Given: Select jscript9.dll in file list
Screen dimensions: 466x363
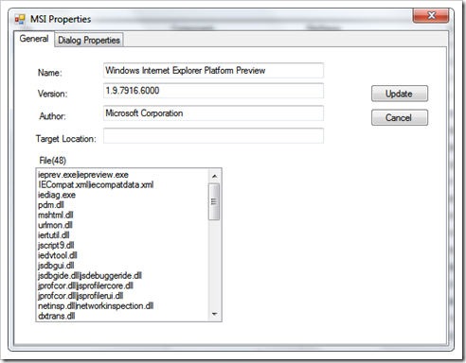Looking at the screenshot, I should pyautogui.click(x=122, y=245).
